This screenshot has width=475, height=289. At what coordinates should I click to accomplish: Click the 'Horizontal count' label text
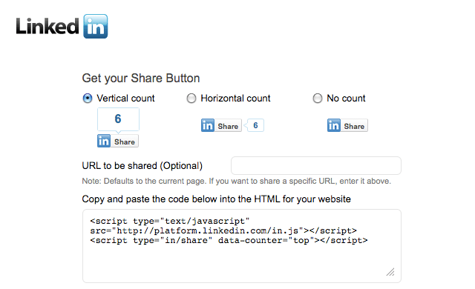[x=235, y=99]
